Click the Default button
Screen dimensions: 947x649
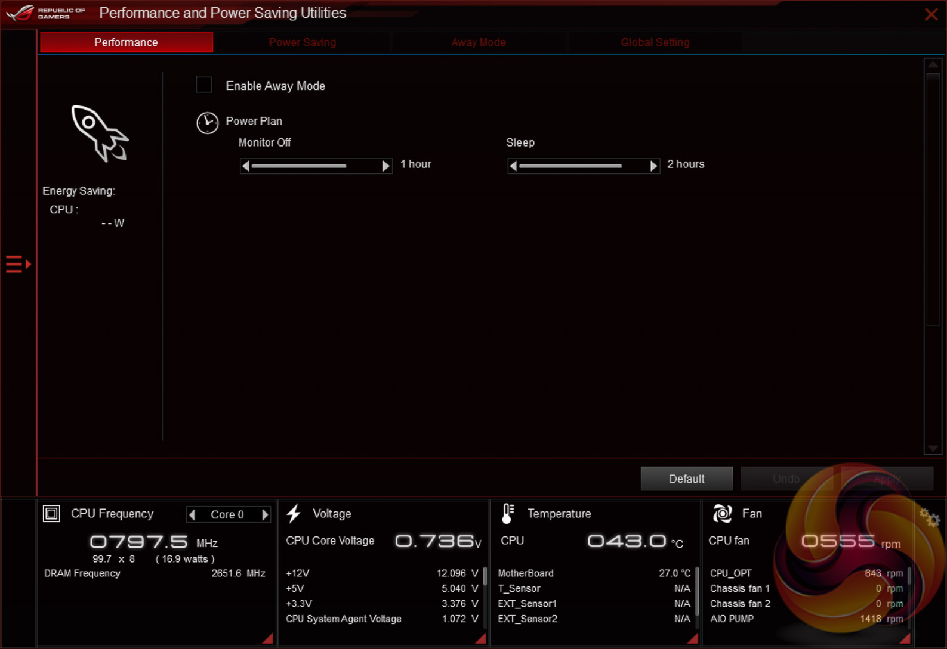pos(687,479)
